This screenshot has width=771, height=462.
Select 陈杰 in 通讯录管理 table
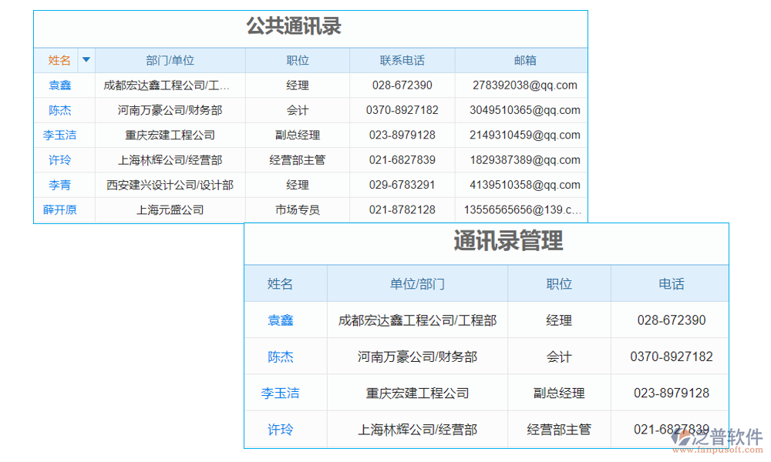click(279, 357)
